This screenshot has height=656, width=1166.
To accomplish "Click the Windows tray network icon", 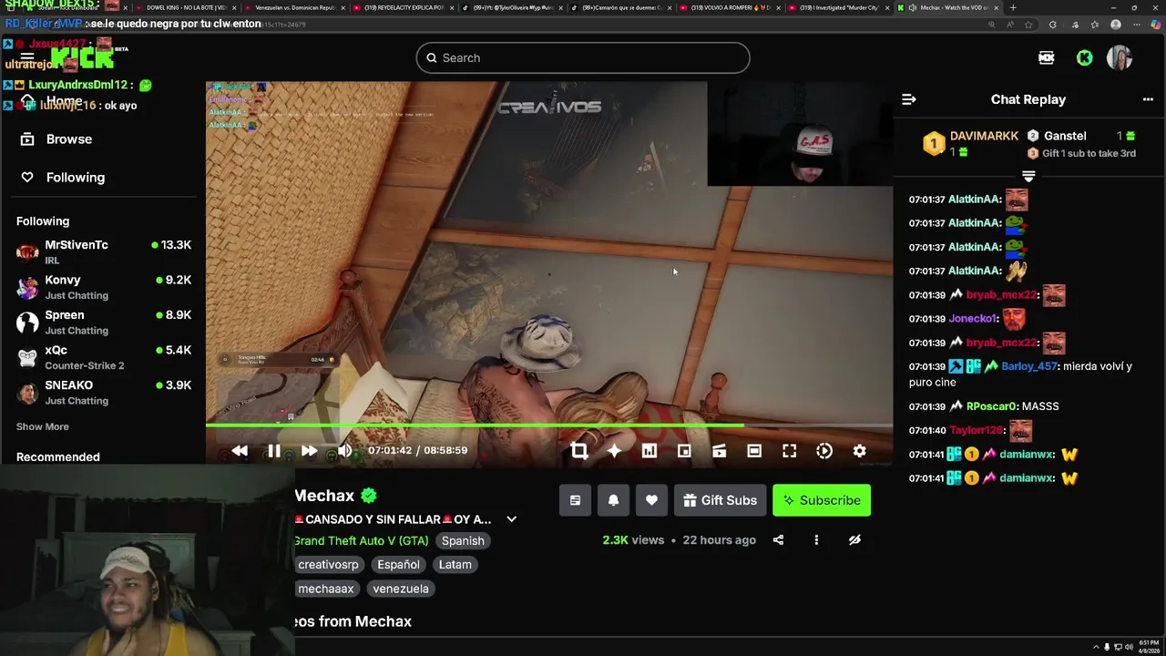I will coord(1118,647).
